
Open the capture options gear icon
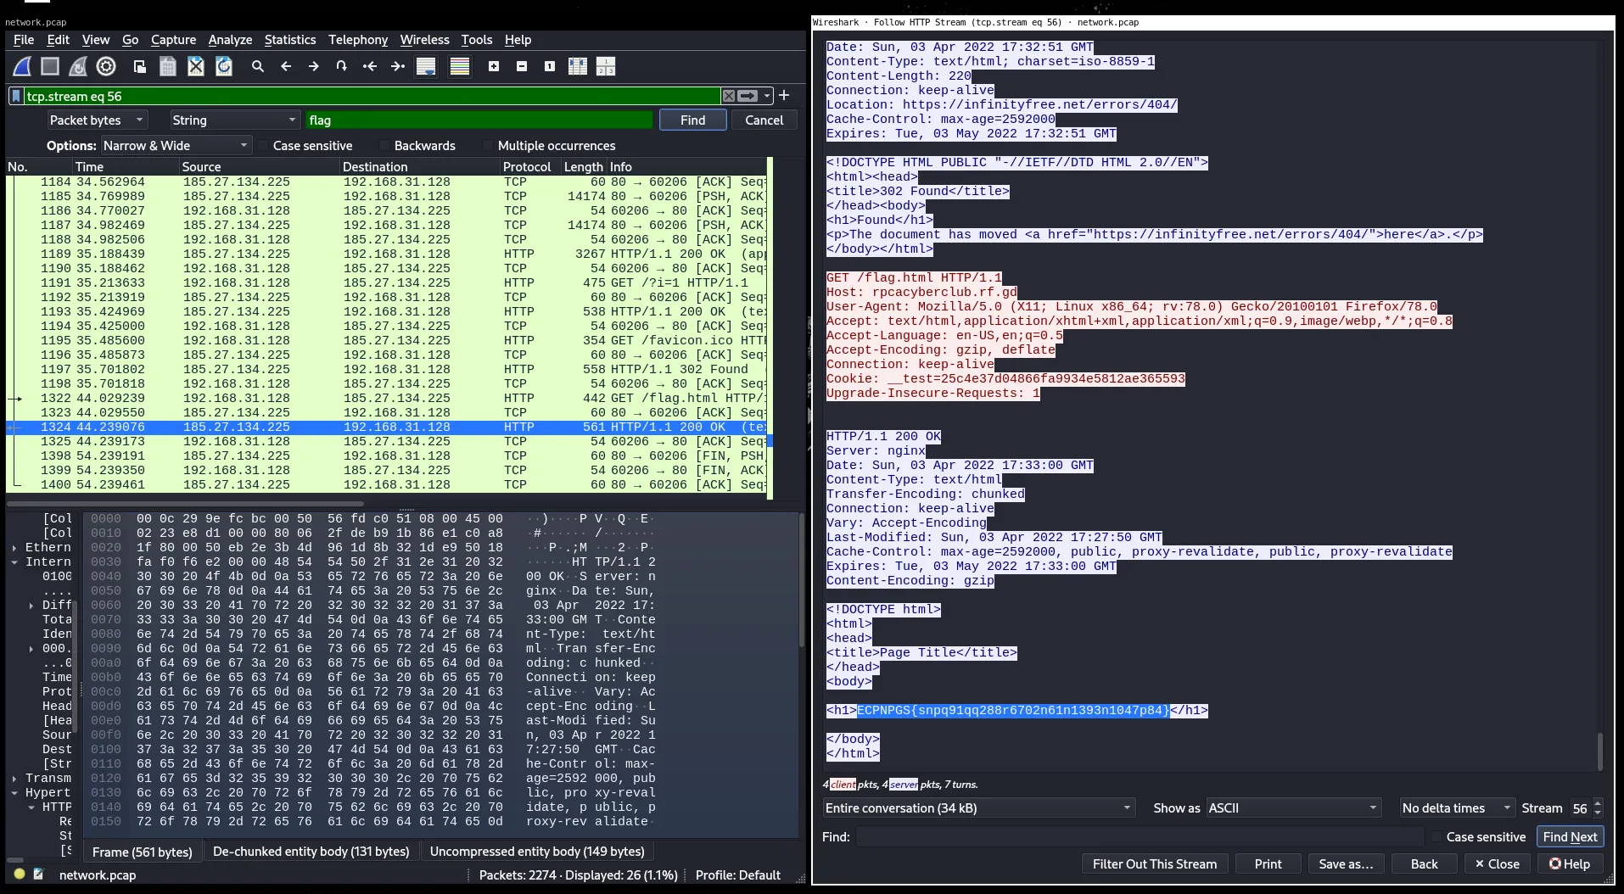106,66
